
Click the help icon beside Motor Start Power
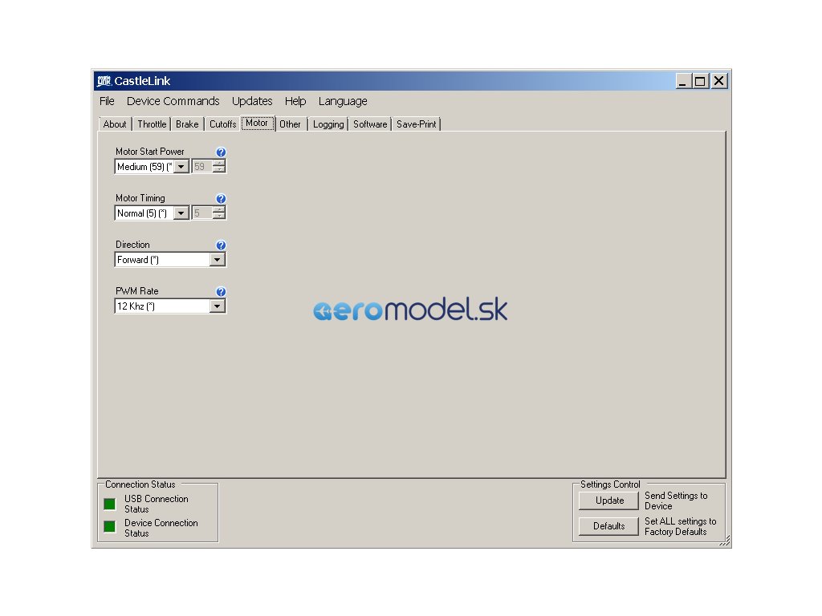pyautogui.click(x=222, y=152)
